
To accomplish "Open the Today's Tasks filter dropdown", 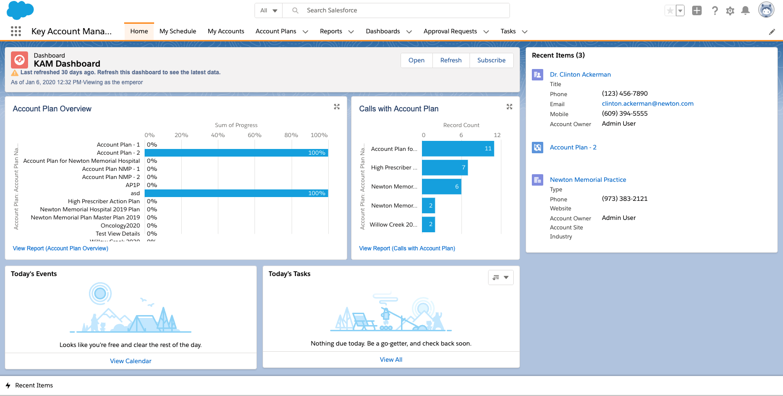I will pyautogui.click(x=500, y=277).
